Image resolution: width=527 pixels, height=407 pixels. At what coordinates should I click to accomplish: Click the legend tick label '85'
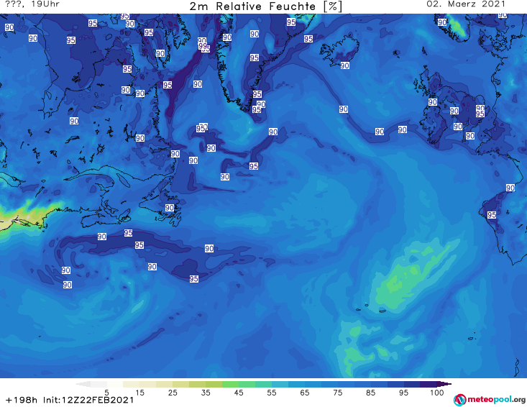point(371,393)
